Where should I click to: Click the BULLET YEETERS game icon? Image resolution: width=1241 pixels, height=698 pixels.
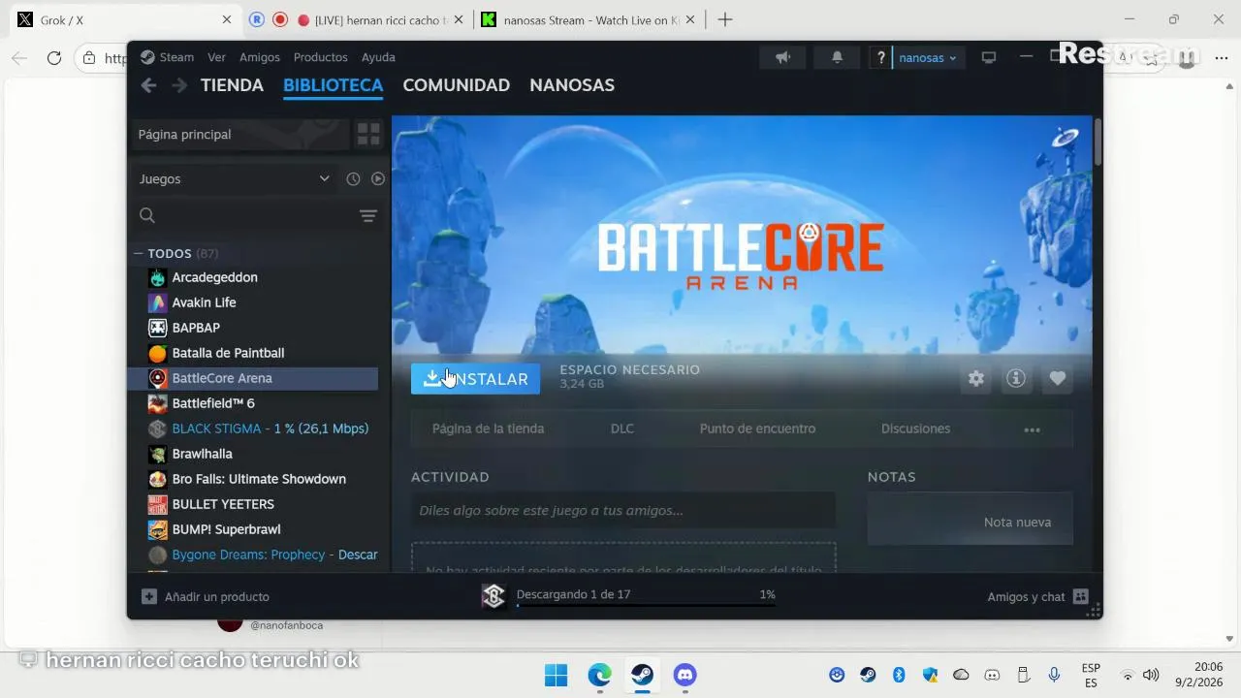157,504
